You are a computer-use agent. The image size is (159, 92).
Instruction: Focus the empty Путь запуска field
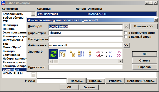86,39
